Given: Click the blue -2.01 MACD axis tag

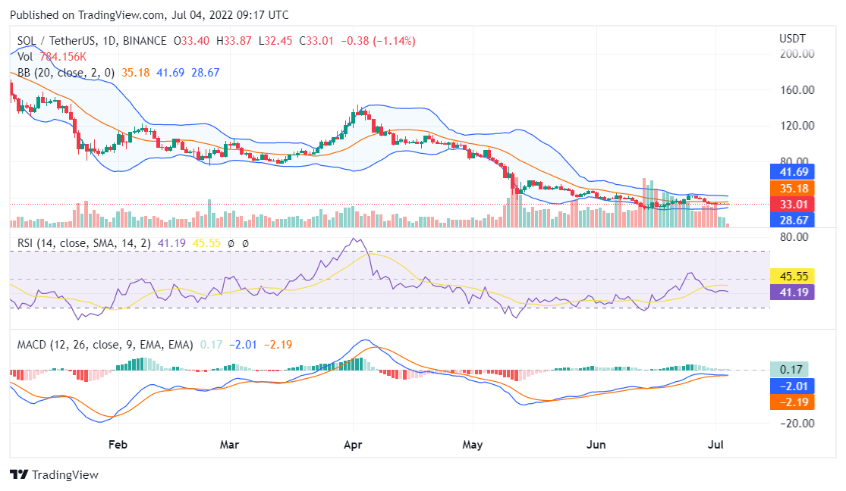Looking at the screenshot, I should pyautogui.click(x=792, y=386).
